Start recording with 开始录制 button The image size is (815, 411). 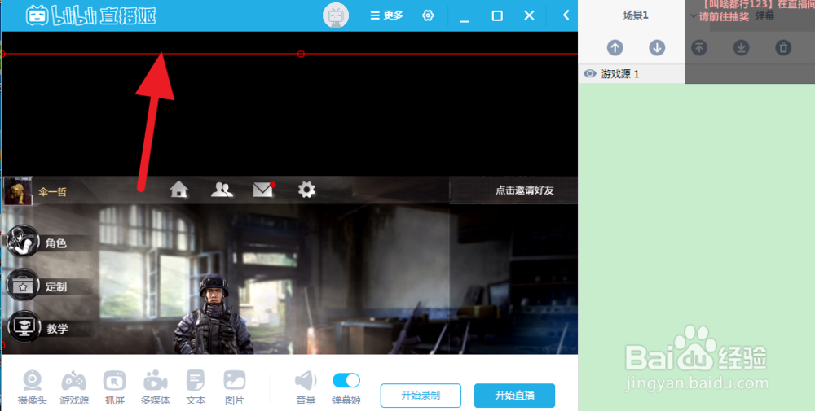[x=421, y=396]
